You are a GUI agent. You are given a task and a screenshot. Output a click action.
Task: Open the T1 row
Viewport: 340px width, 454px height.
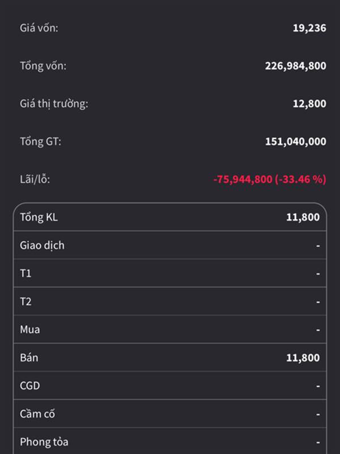coord(170,273)
